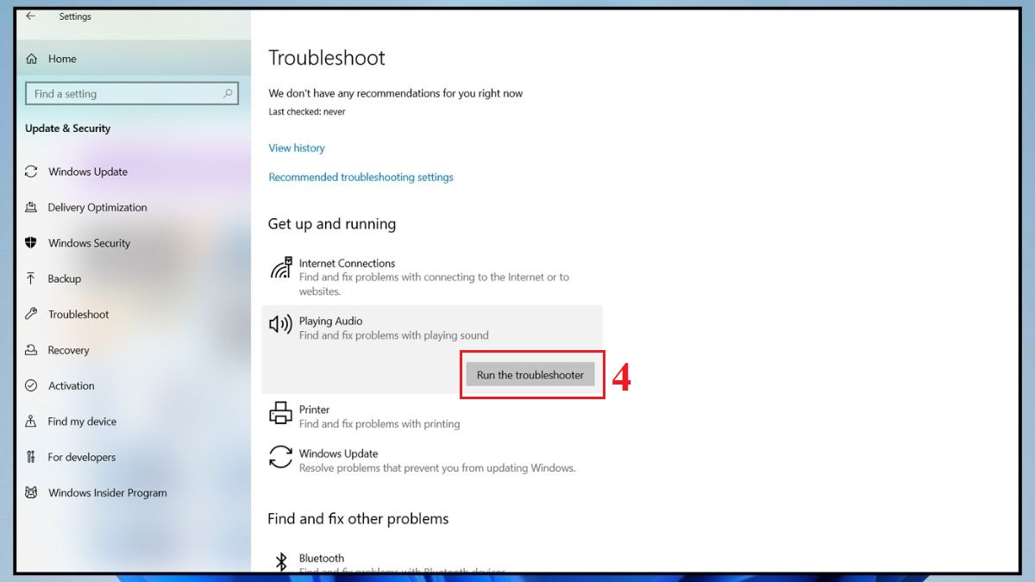Click the Last checked: never text
The image size is (1035, 582).
point(307,112)
